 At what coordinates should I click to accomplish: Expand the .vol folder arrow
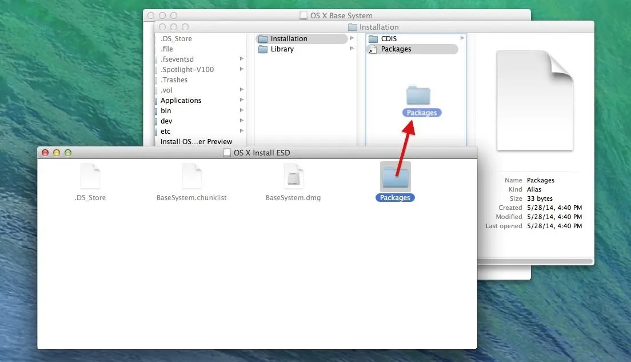click(241, 89)
